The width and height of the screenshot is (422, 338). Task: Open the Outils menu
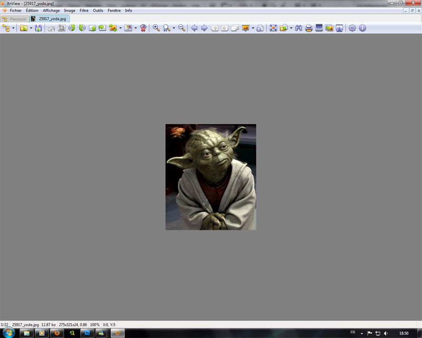[x=98, y=11]
